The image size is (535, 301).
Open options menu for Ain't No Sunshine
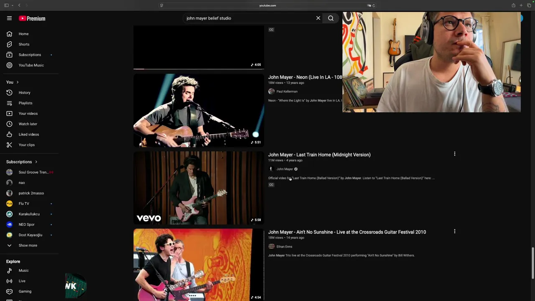tap(454, 231)
